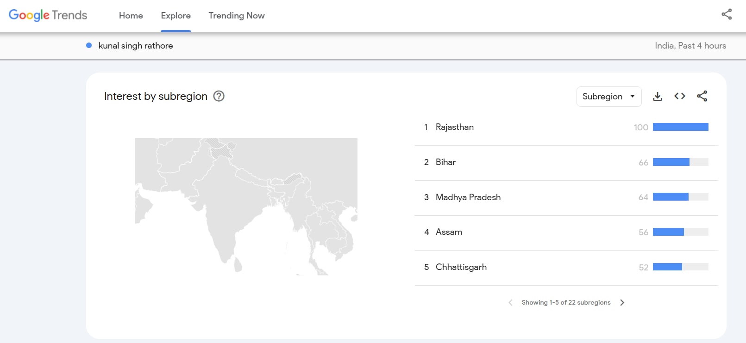The height and width of the screenshot is (343, 746).
Task: Click the share icon in top header
Action: point(727,14)
